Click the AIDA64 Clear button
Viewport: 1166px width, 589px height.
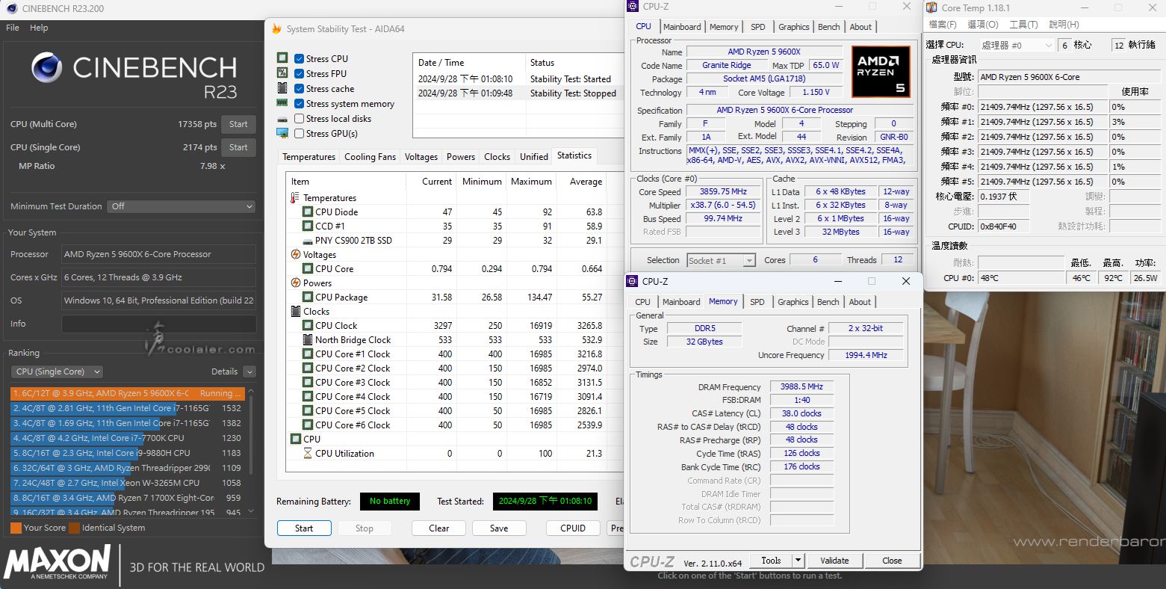coord(439,528)
